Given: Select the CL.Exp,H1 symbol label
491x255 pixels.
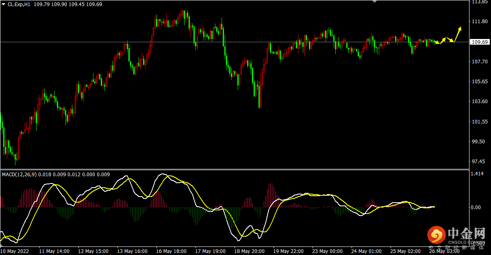Looking at the screenshot, I should pyautogui.click(x=20, y=4).
